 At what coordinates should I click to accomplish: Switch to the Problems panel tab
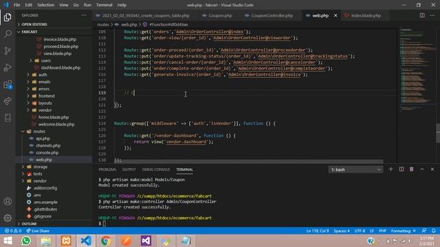coord(107,169)
